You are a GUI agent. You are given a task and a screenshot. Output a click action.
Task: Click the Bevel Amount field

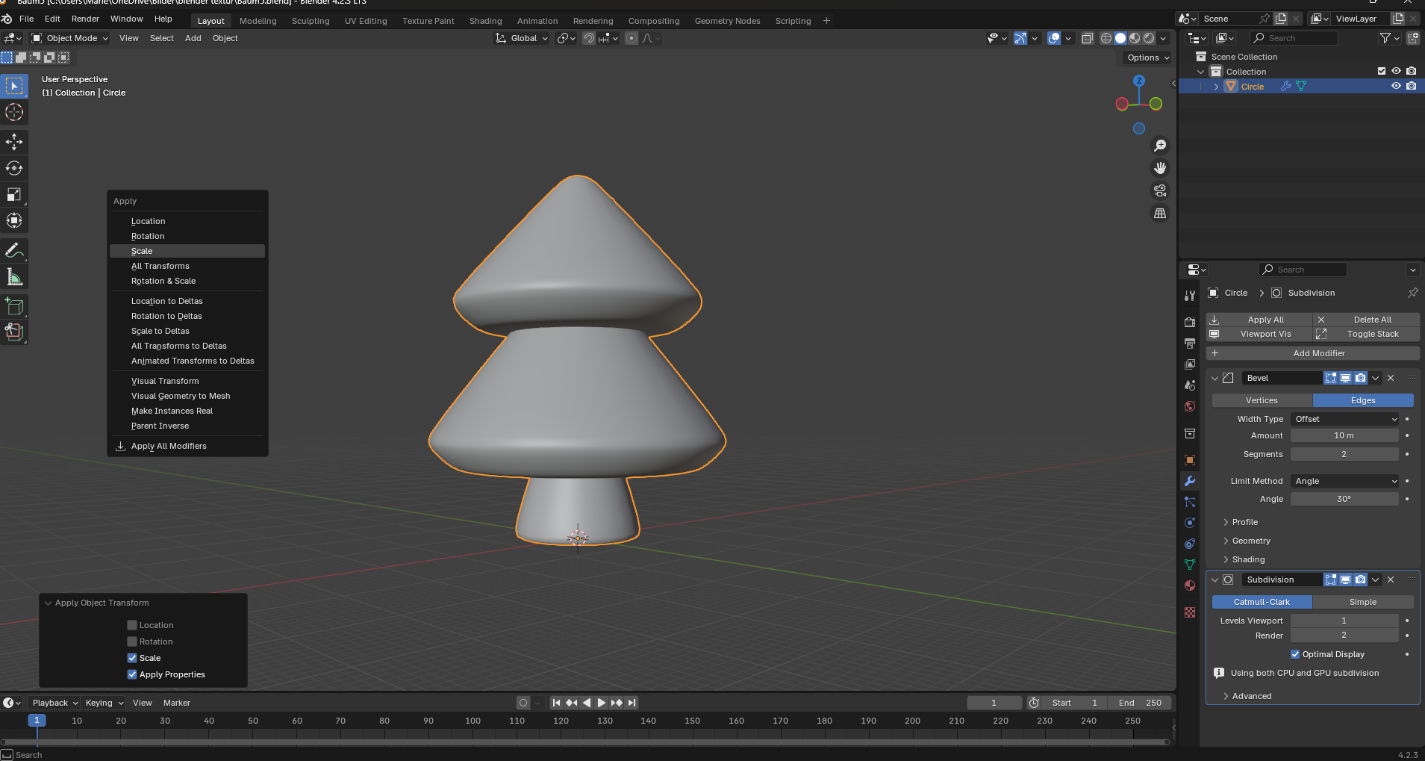[x=1344, y=435]
